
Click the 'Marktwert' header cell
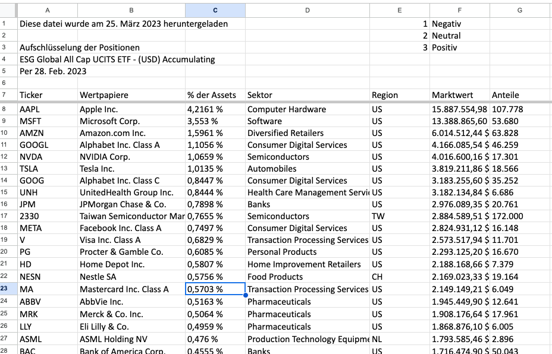click(459, 95)
